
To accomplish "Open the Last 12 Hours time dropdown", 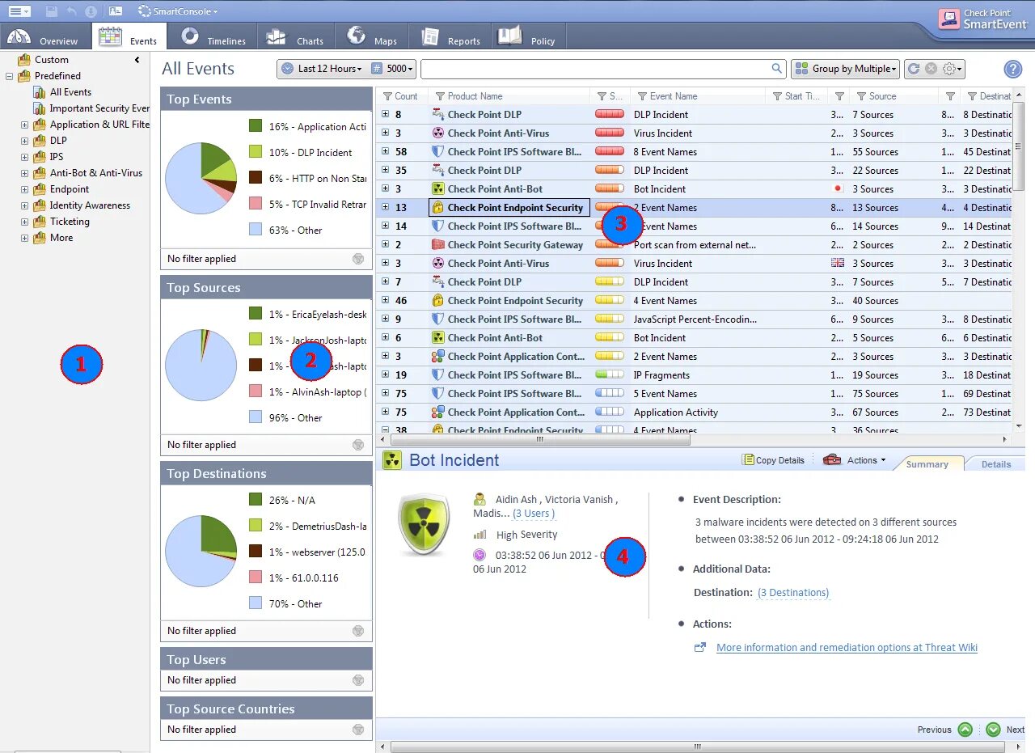I will pos(323,69).
